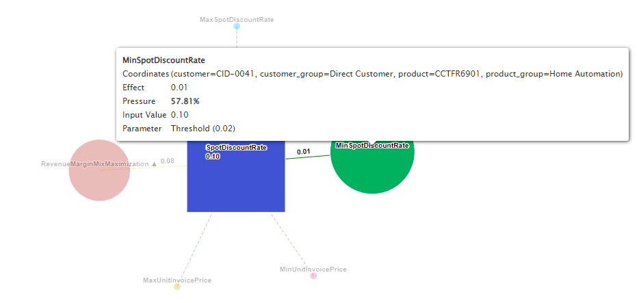Click the RevenueMarginMixMaximization text label
Image resolution: width=639 pixels, height=303 pixels.
tap(94, 164)
